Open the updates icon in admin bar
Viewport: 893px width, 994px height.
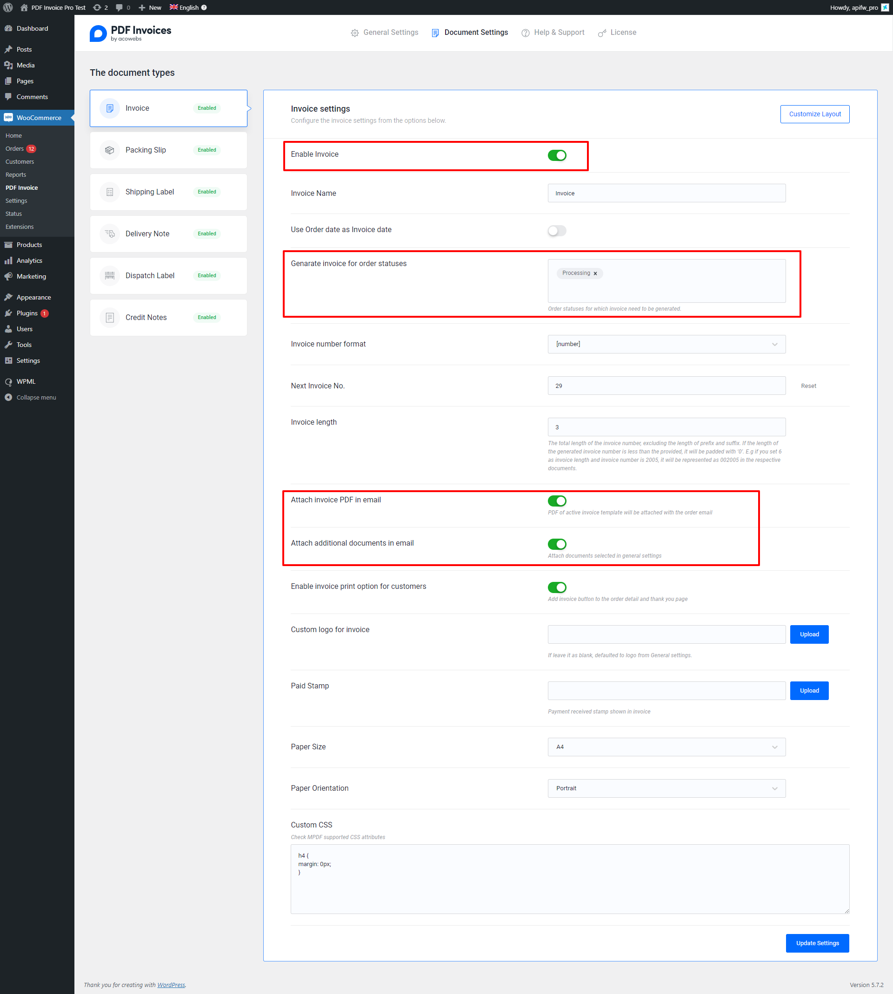click(97, 7)
